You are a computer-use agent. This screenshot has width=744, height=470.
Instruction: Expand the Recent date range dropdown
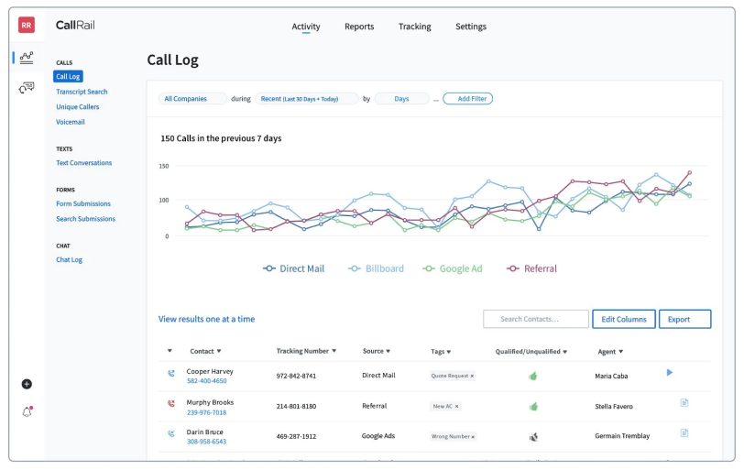[306, 99]
